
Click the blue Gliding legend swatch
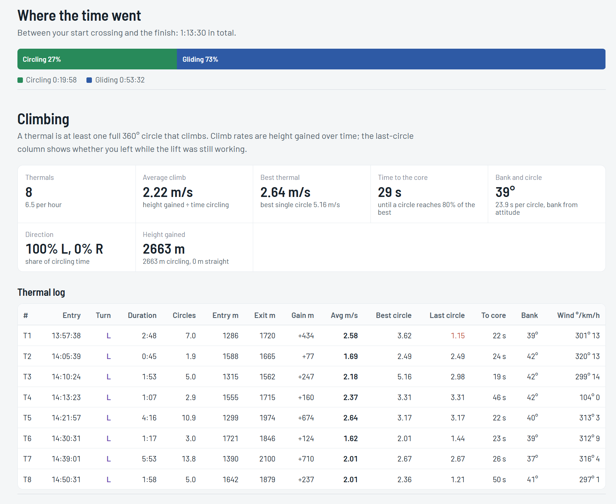89,80
